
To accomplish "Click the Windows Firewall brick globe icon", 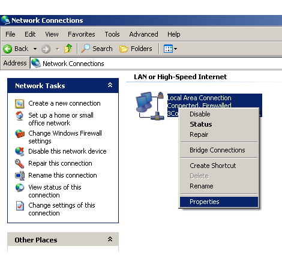I will point(20,134).
